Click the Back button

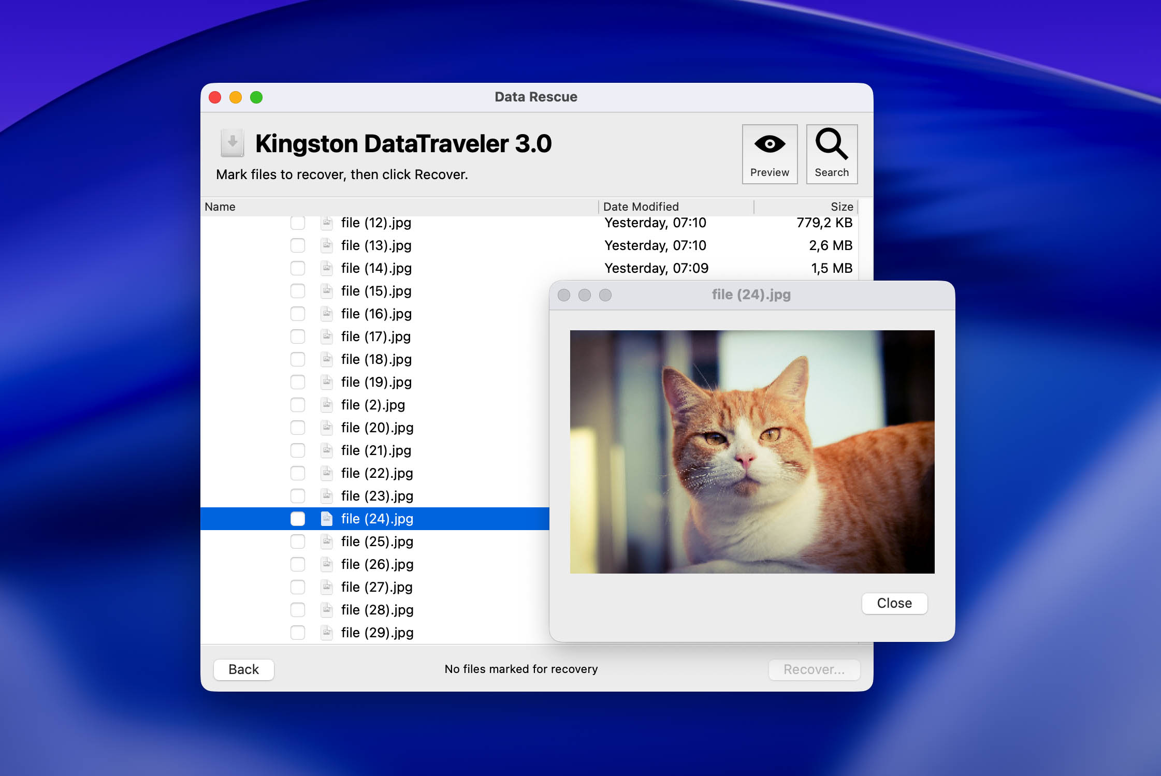tap(243, 669)
